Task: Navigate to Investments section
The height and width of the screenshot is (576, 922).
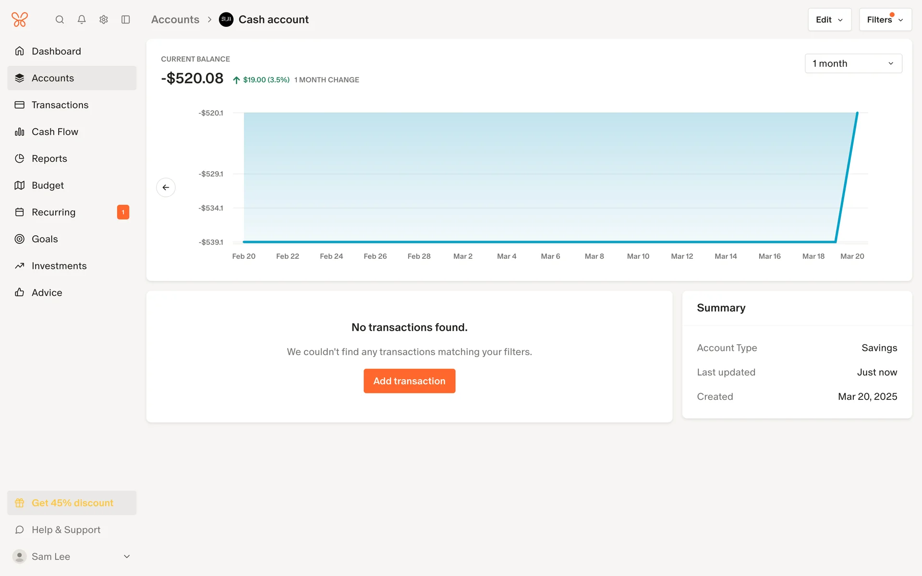Action: pyautogui.click(x=59, y=266)
